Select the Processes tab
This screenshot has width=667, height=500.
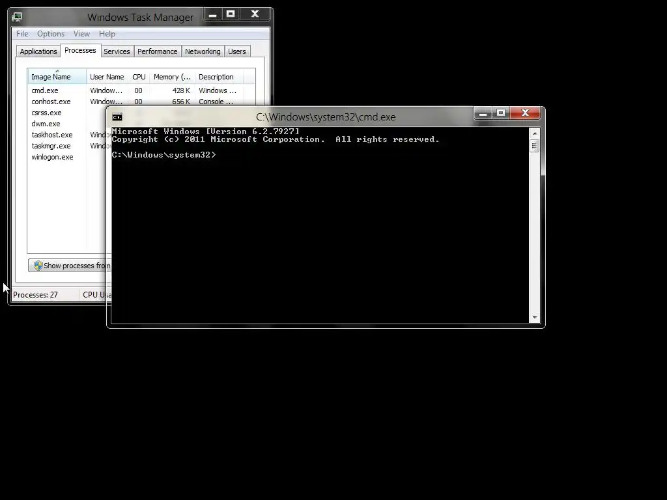pos(80,50)
